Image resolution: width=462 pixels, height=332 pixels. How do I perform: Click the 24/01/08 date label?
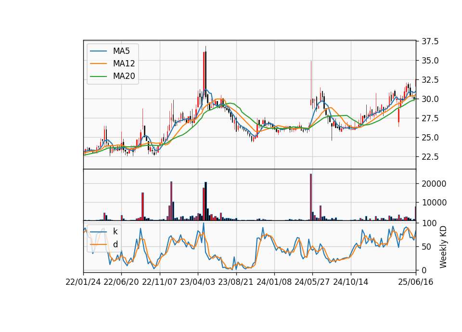[274, 282]
